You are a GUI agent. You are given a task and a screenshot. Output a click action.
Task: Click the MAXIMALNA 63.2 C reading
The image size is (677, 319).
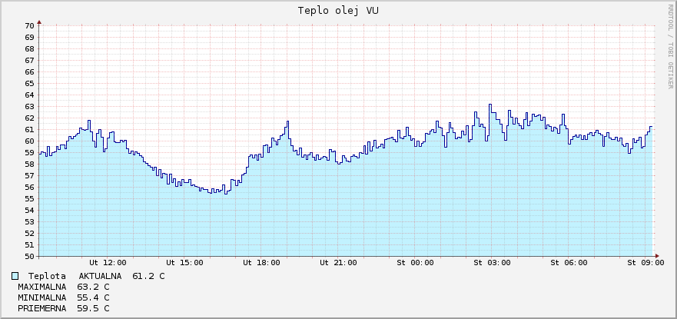click(64, 287)
